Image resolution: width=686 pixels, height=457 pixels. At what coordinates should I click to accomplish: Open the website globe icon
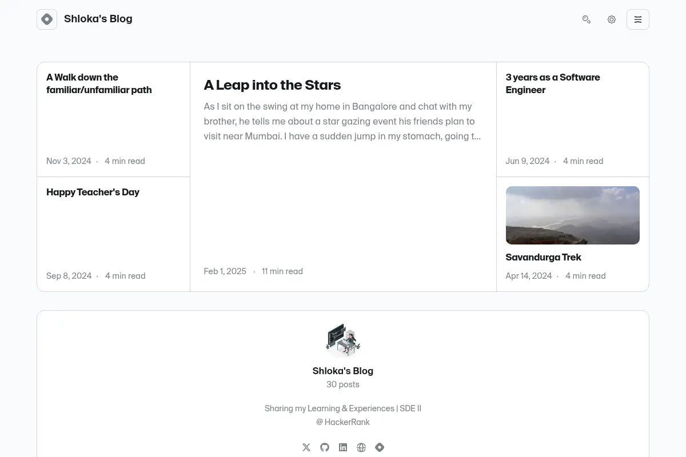click(361, 447)
